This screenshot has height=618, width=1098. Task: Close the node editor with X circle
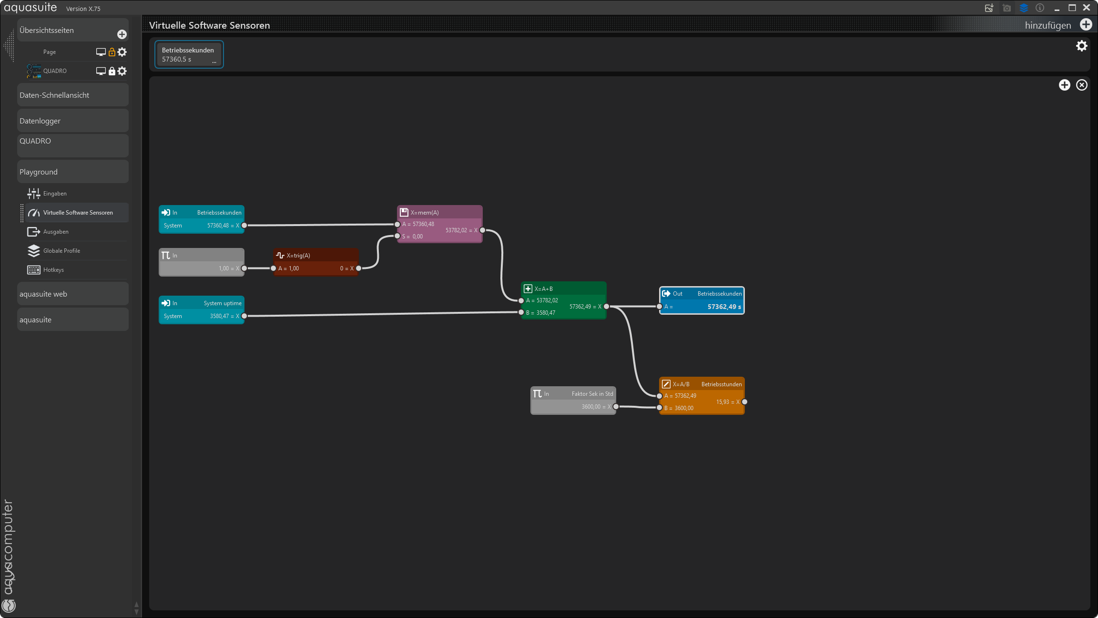1082,85
